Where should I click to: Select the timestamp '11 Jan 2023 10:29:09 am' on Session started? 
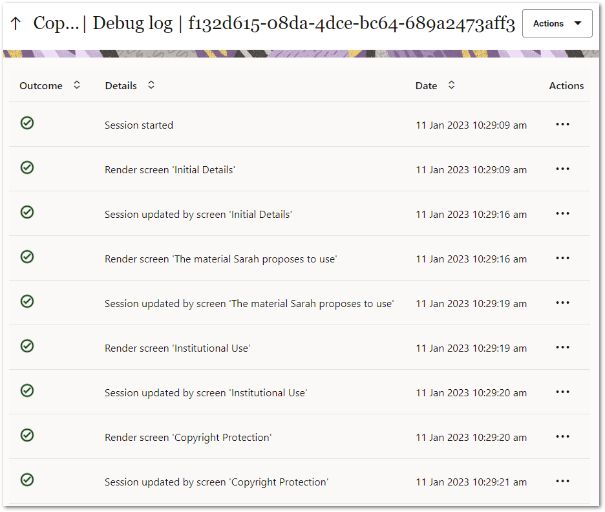pyautogui.click(x=471, y=125)
